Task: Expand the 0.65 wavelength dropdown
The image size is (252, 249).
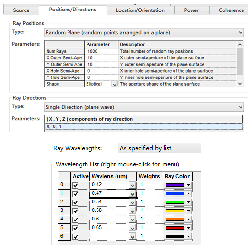Action: coord(133,228)
